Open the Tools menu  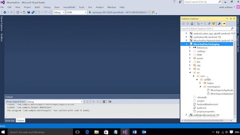tap(81, 7)
